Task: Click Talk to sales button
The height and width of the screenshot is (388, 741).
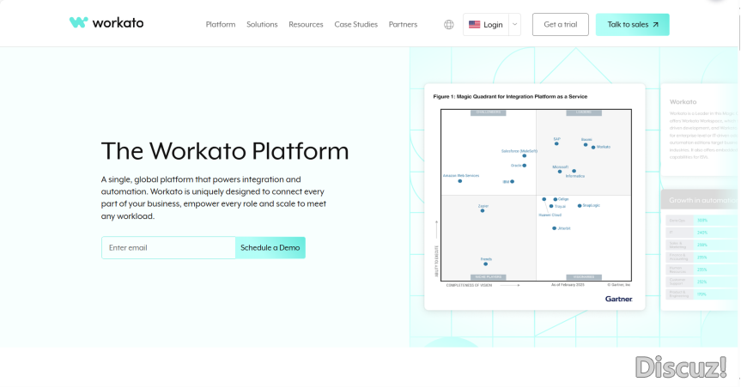Action: (632, 25)
